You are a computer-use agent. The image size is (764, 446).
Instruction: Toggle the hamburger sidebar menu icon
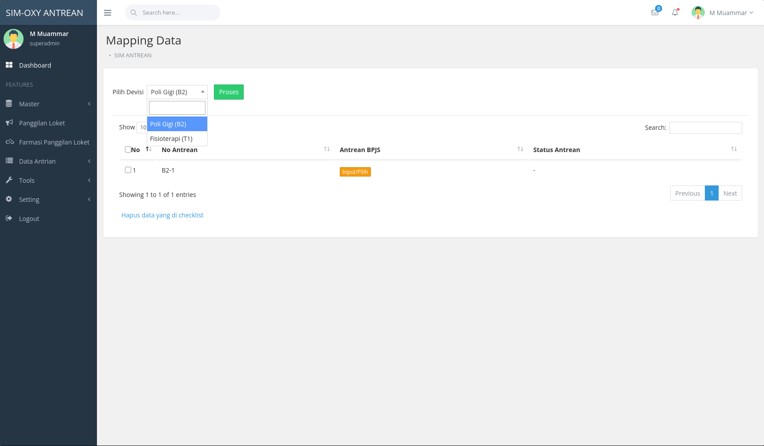point(108,13)
